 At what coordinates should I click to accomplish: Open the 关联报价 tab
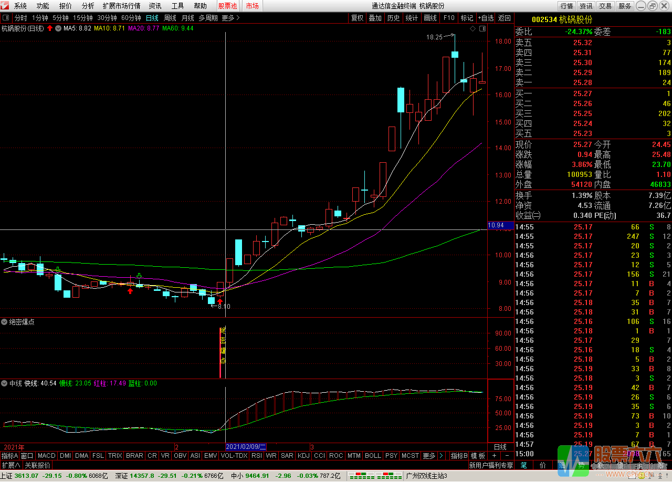(38, 465)
